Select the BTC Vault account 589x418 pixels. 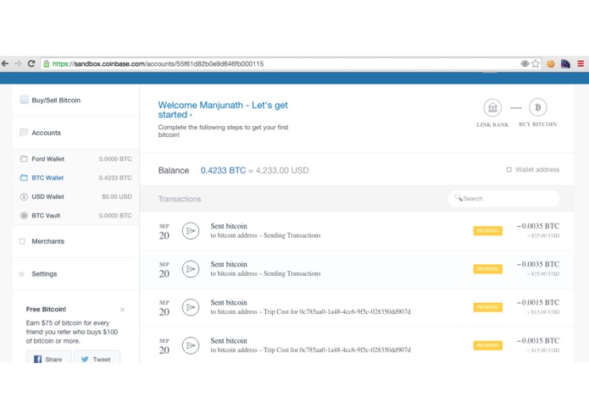[x=76, y=216]
